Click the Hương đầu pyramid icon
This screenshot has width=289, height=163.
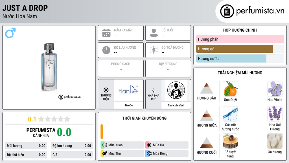[207, 88]
